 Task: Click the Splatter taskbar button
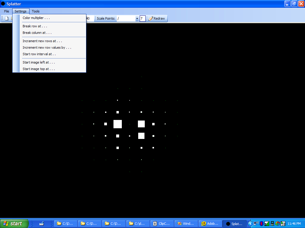(234, 224)
